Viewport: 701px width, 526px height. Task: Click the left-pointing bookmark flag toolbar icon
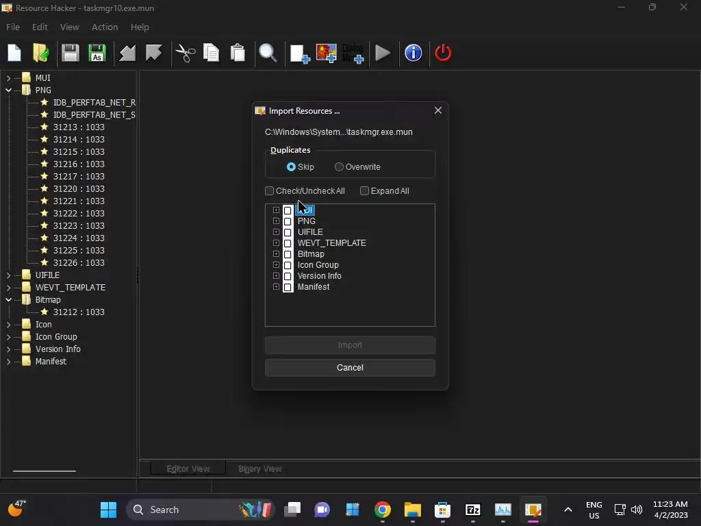click(127, 53)
